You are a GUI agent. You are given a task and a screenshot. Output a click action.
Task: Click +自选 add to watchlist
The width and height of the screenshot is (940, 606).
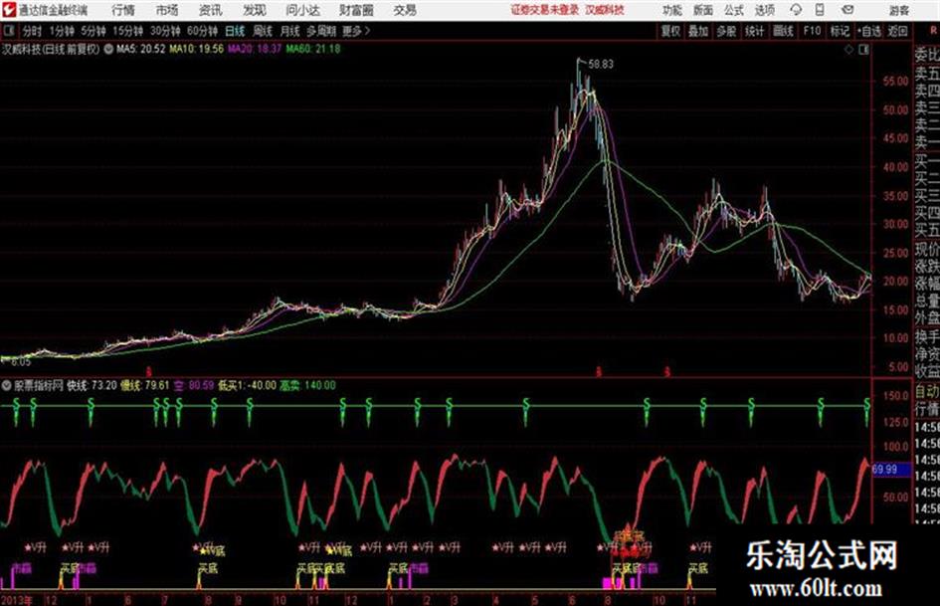[869, 31]
